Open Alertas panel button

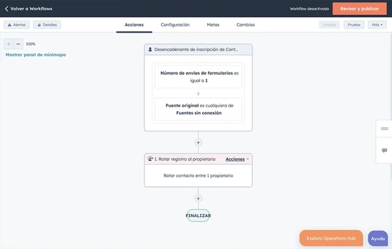click(x=16, y=25)
